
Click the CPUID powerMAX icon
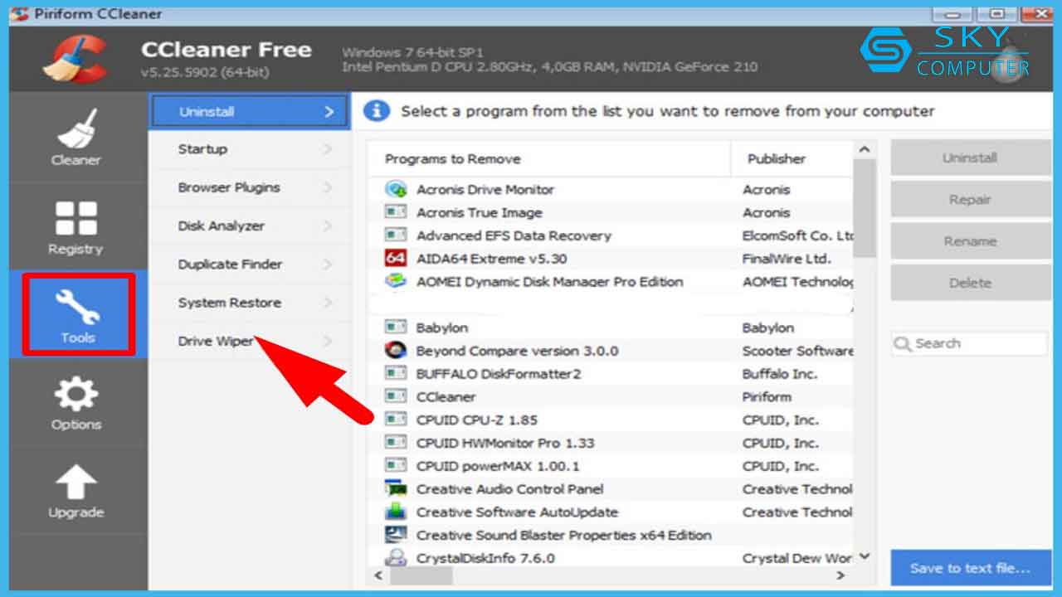[x=396, y=466]
